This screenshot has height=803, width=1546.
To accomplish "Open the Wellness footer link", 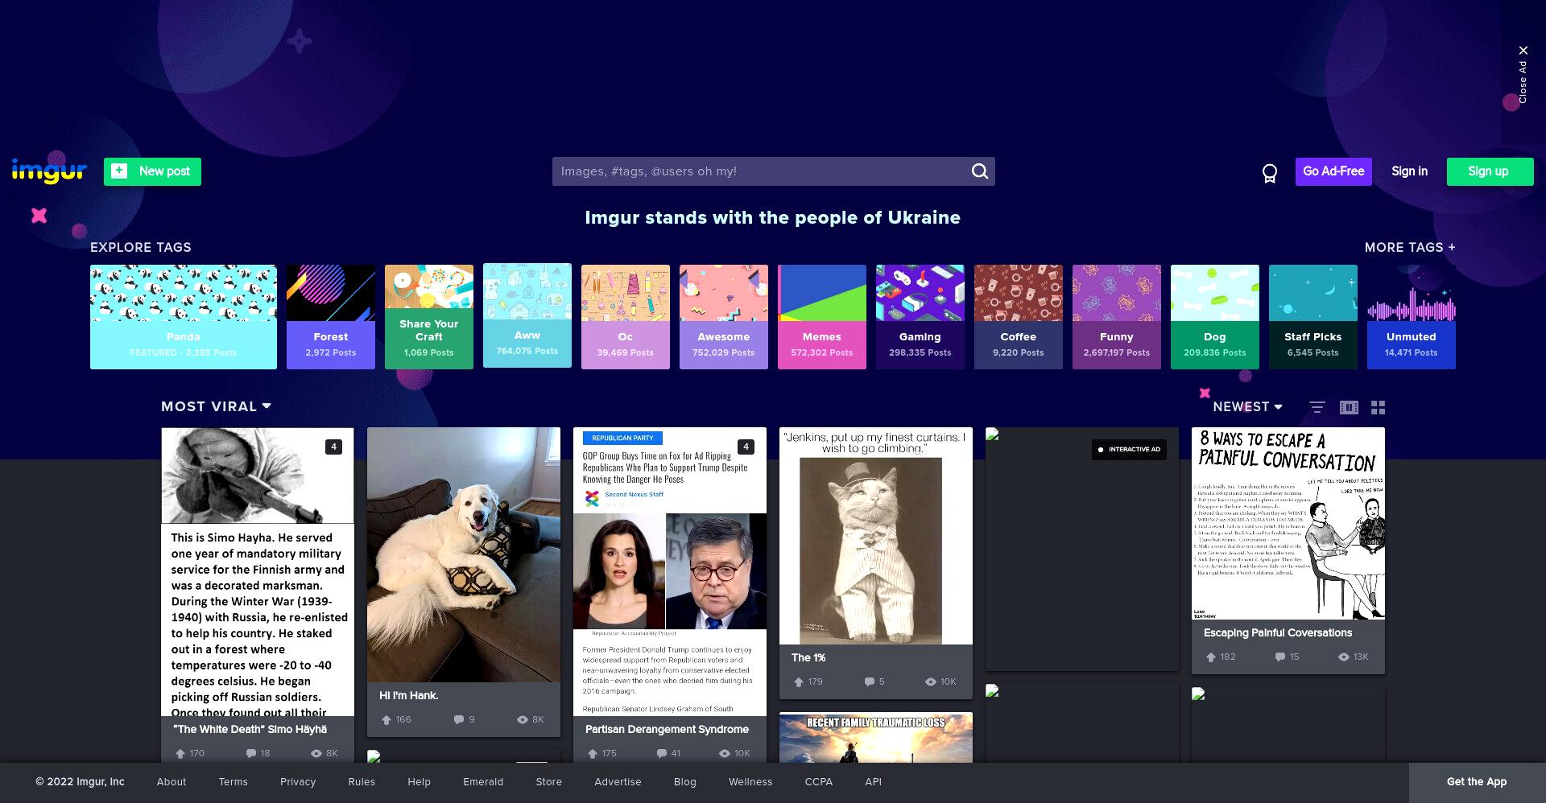I will coord(750,782).
